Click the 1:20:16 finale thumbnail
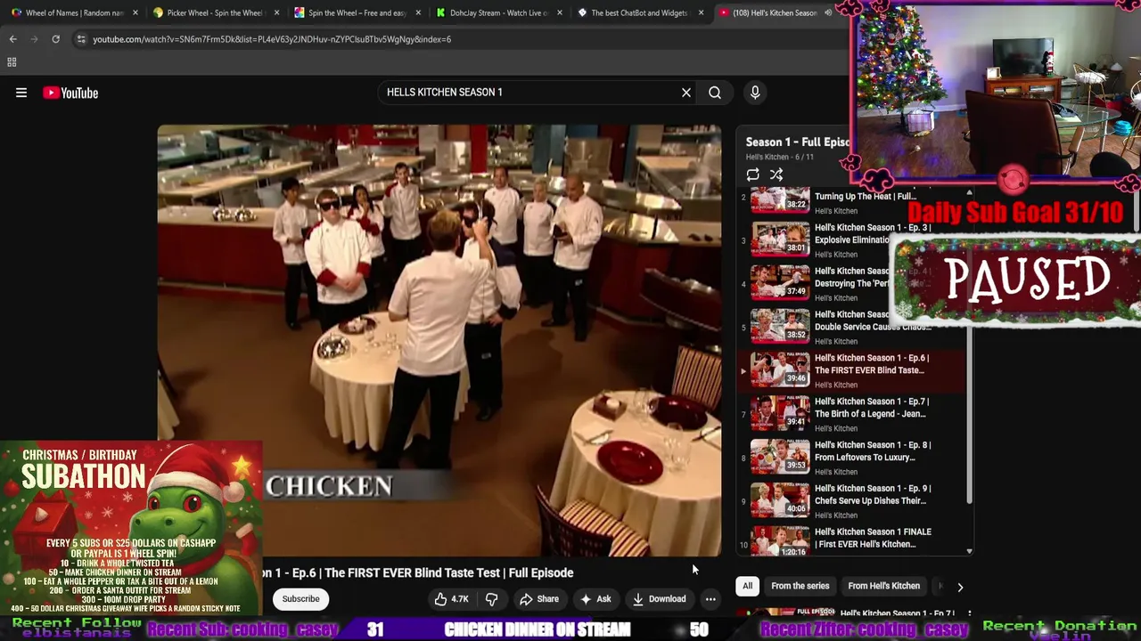Image resolution: width=1141 pixels, height=641 pixels. 780,542
